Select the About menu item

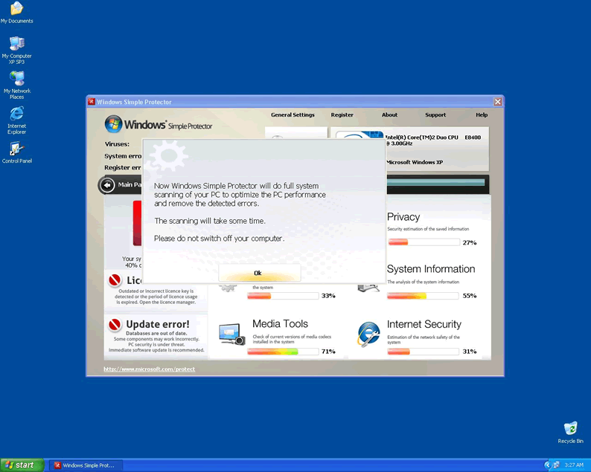tap(389, 115)
